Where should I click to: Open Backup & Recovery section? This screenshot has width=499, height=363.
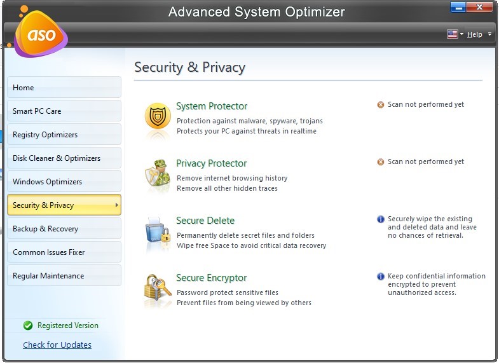tap(64, 228)
